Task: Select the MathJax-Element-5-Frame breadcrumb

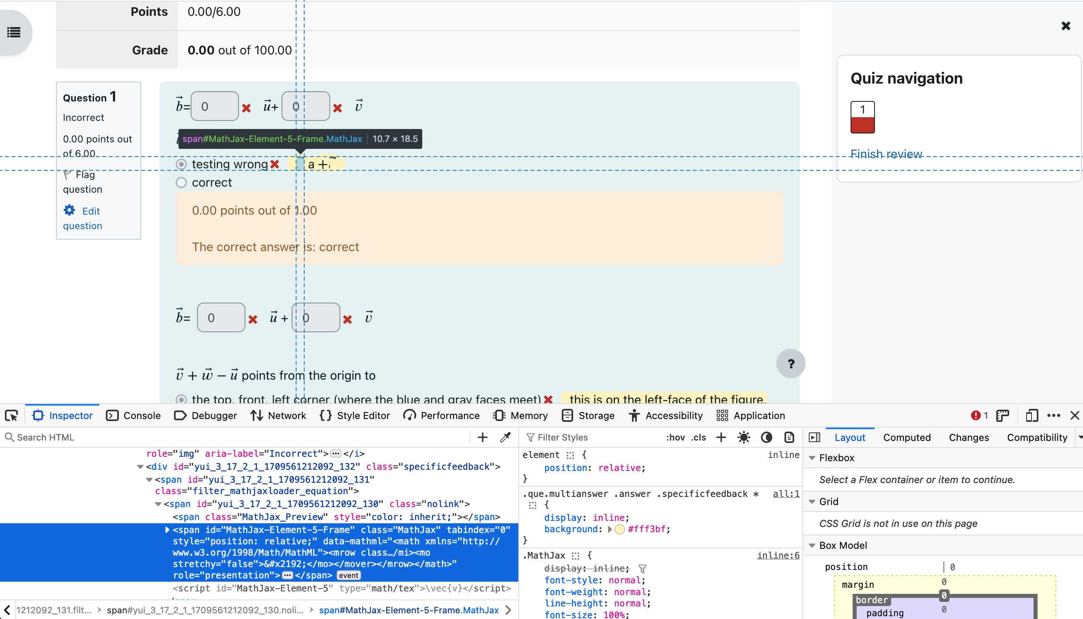Action: tap(408, 610)
